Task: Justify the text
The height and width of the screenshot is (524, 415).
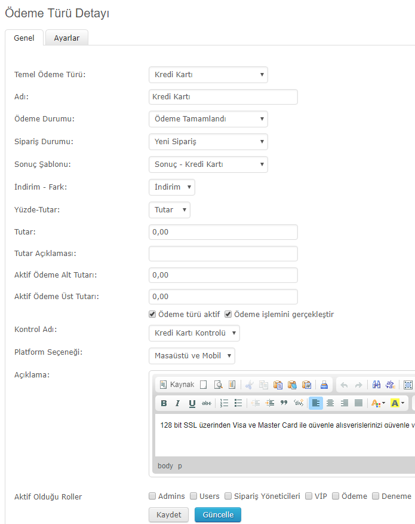Action: [x=359, y=403]
